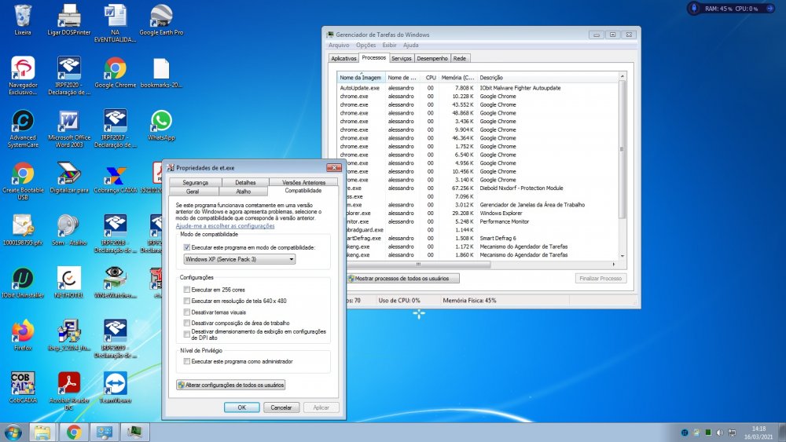
Task: Click the Windows Start orb
Action: coord(13,432)
